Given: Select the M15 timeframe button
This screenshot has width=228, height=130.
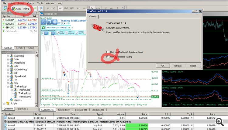Looking at the screenshot, I should point(66,9).
